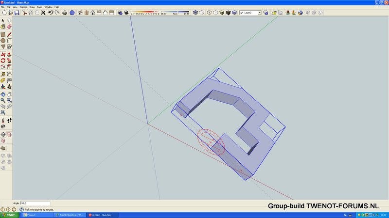Select the Monochrome face style
Viewport: 389px width, 218px height.
pos(234,13)
